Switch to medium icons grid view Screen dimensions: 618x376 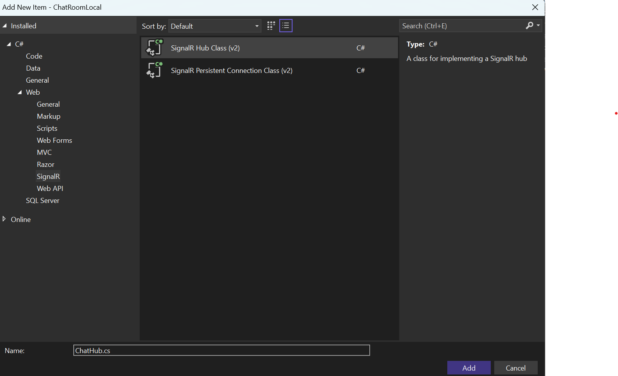tap(271, 26)
